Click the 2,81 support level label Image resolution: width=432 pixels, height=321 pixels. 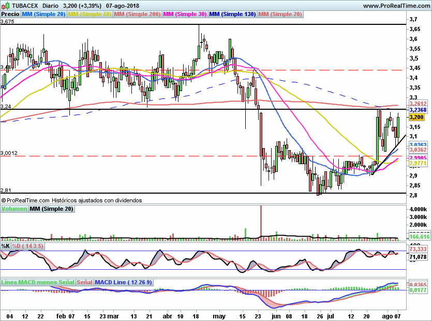click(x=6, y=191)
